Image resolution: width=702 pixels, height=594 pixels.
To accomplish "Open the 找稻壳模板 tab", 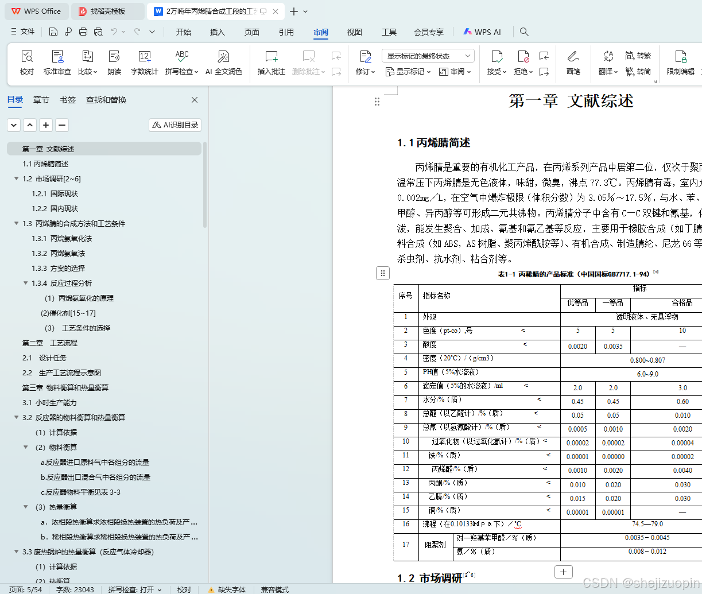I will (x=108, y=11).
